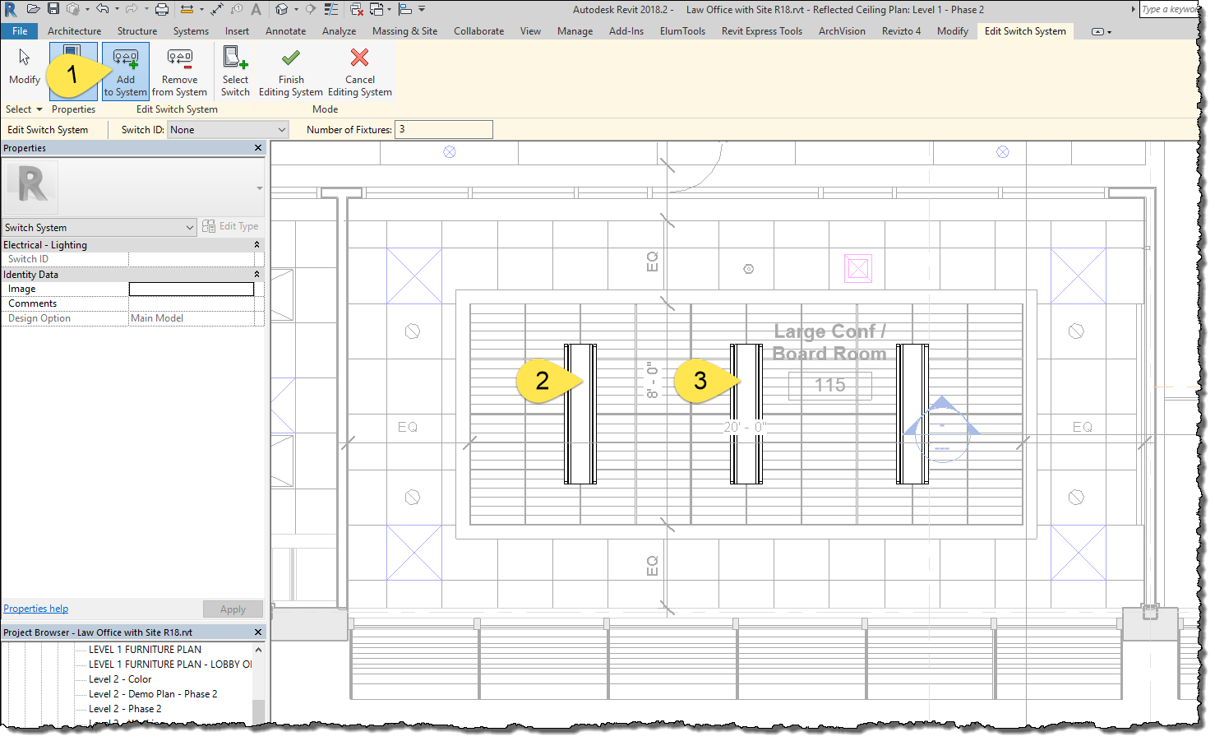Open the Revizto 4 tab
The image size is (1215, 741).
[901, 31]
